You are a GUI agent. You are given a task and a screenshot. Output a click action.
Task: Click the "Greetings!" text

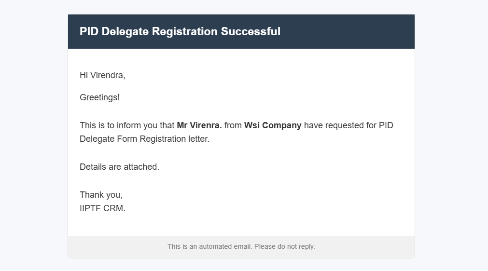click(99, 97)
